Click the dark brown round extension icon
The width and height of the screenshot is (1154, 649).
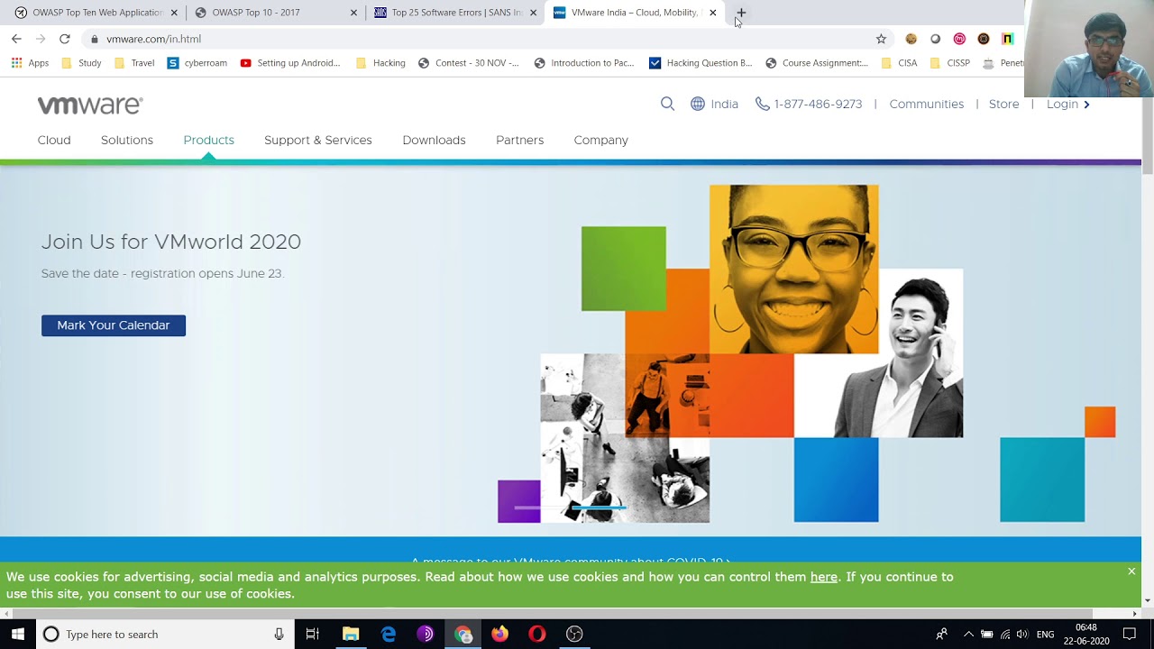point(984,39)
